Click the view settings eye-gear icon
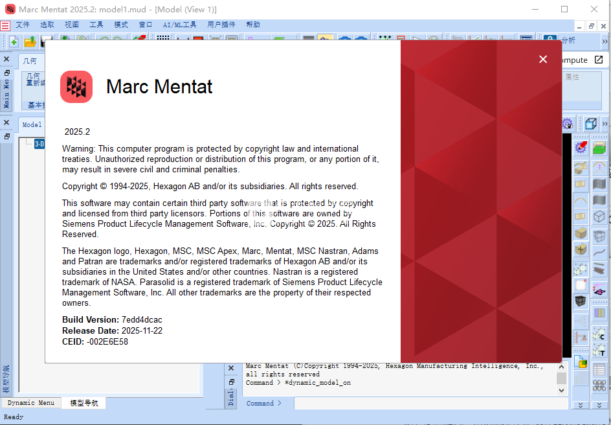The height and width of the screenshot is (425, 611). point(568,124)
